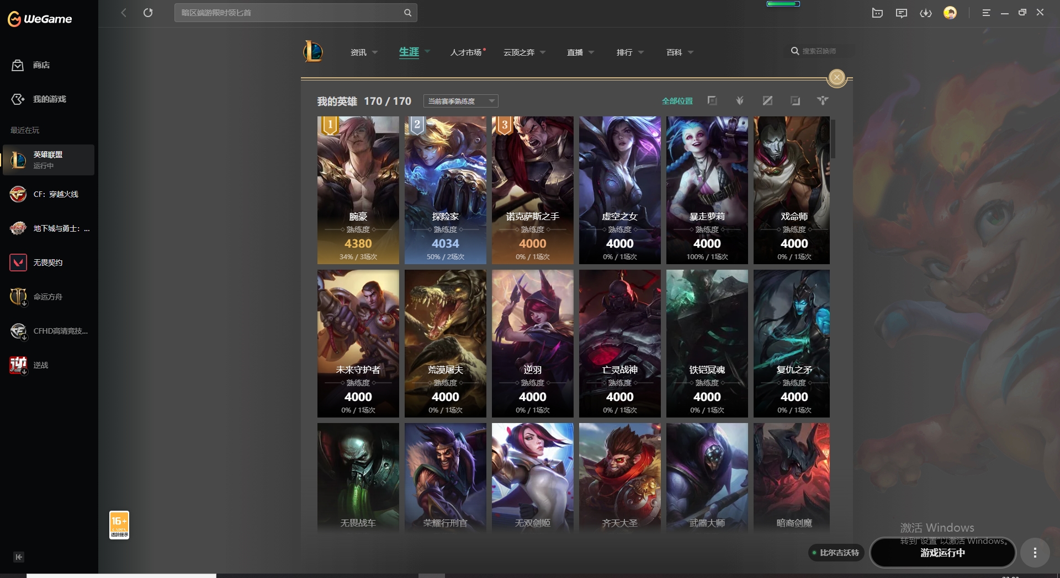The image size is (1060, 578).
Task: Open the 荒漠屠夫 hero card
Action: (x=446, y=344)
